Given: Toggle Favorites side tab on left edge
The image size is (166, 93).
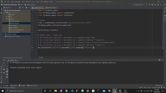Looking at the screenshot, I should [1, 79].
